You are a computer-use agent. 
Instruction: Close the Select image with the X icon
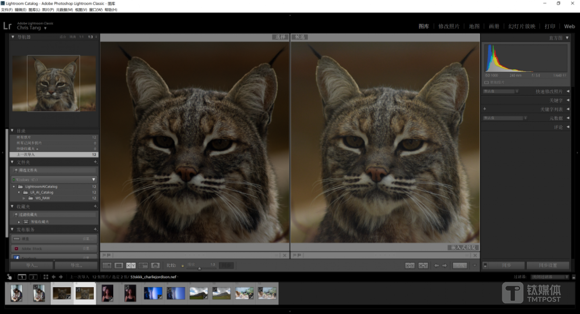(x=285, y=256)
